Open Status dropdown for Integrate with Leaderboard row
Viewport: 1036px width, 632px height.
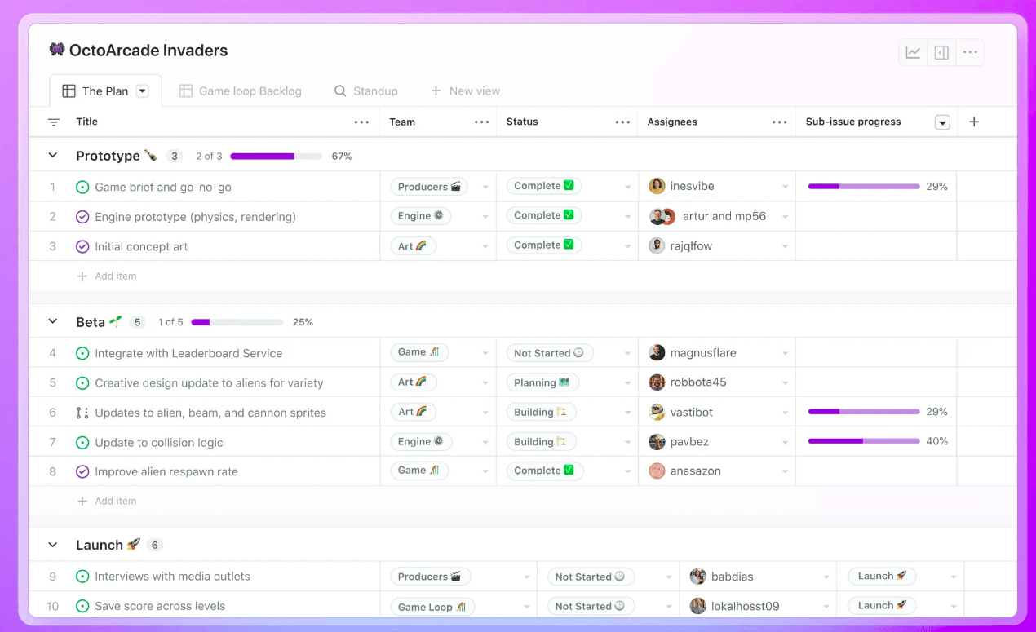point(628,354)
